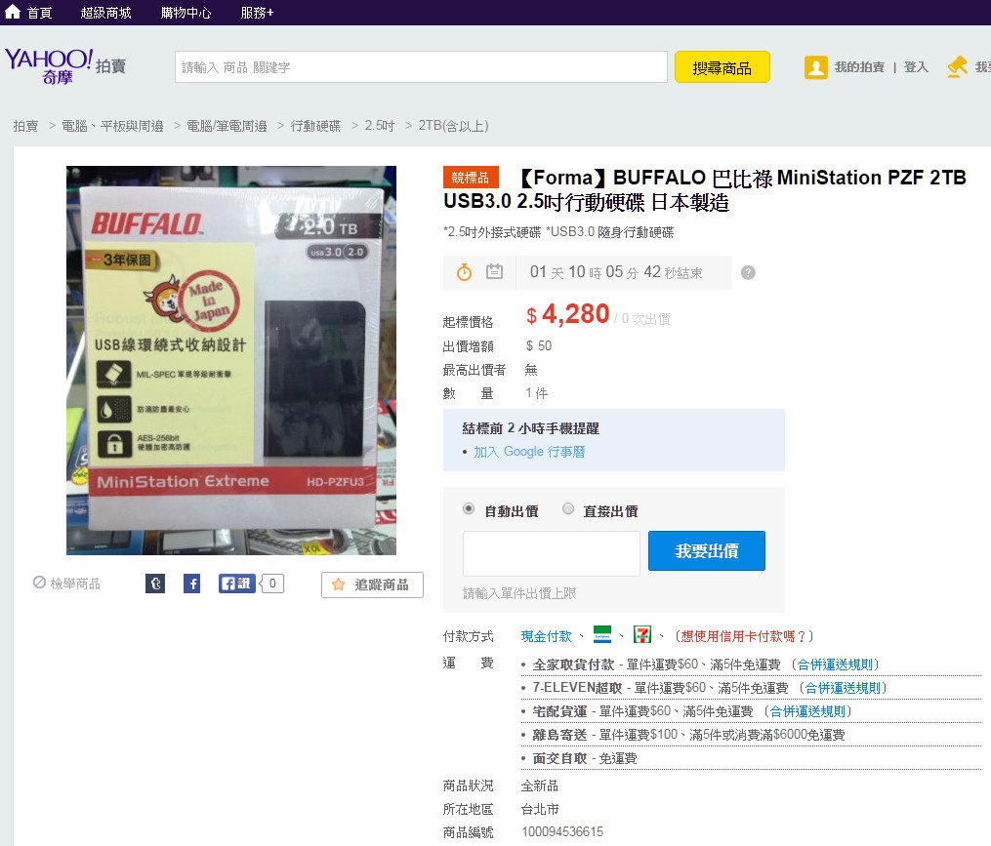
Task: Open the BUFFALO product photo
Action: [x=231, y=360]
